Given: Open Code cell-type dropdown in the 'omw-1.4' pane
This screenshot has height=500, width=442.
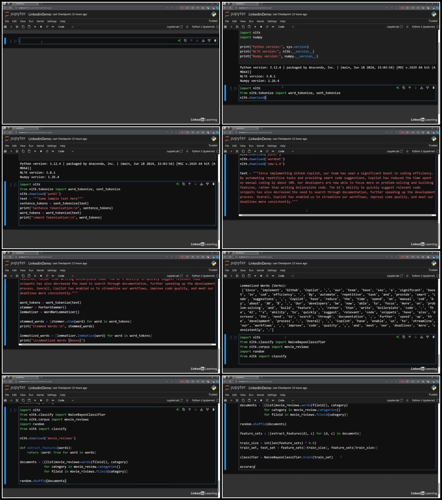Looking at the screenshot, I should pos(286,151).
